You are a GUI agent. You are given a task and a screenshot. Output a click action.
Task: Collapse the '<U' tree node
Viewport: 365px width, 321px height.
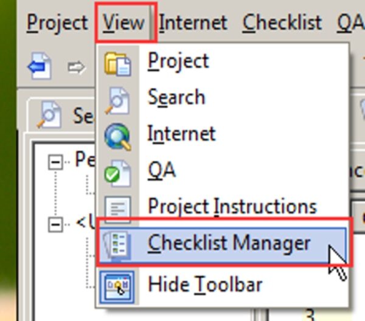(56, 225)
